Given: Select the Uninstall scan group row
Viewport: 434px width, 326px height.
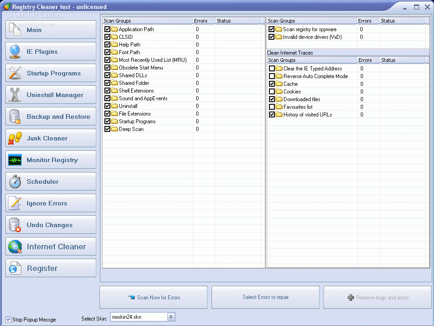Looking at the screenshot, I should tap(184, 106).
